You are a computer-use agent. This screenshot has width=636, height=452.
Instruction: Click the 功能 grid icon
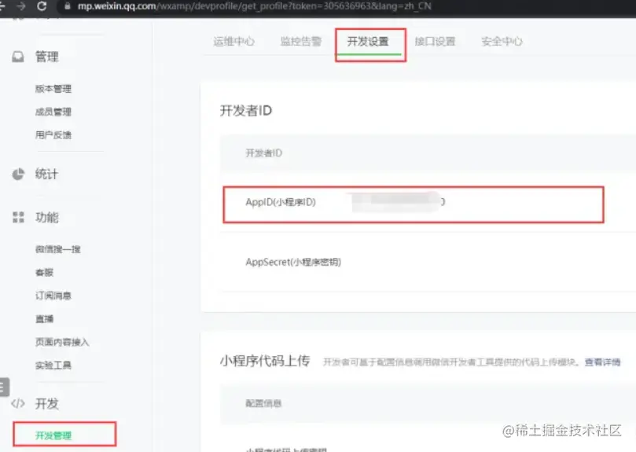[x=18, y=217]
